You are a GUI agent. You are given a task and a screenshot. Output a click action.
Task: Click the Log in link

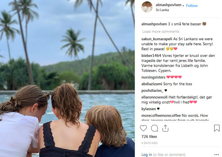tap(146, 154)
